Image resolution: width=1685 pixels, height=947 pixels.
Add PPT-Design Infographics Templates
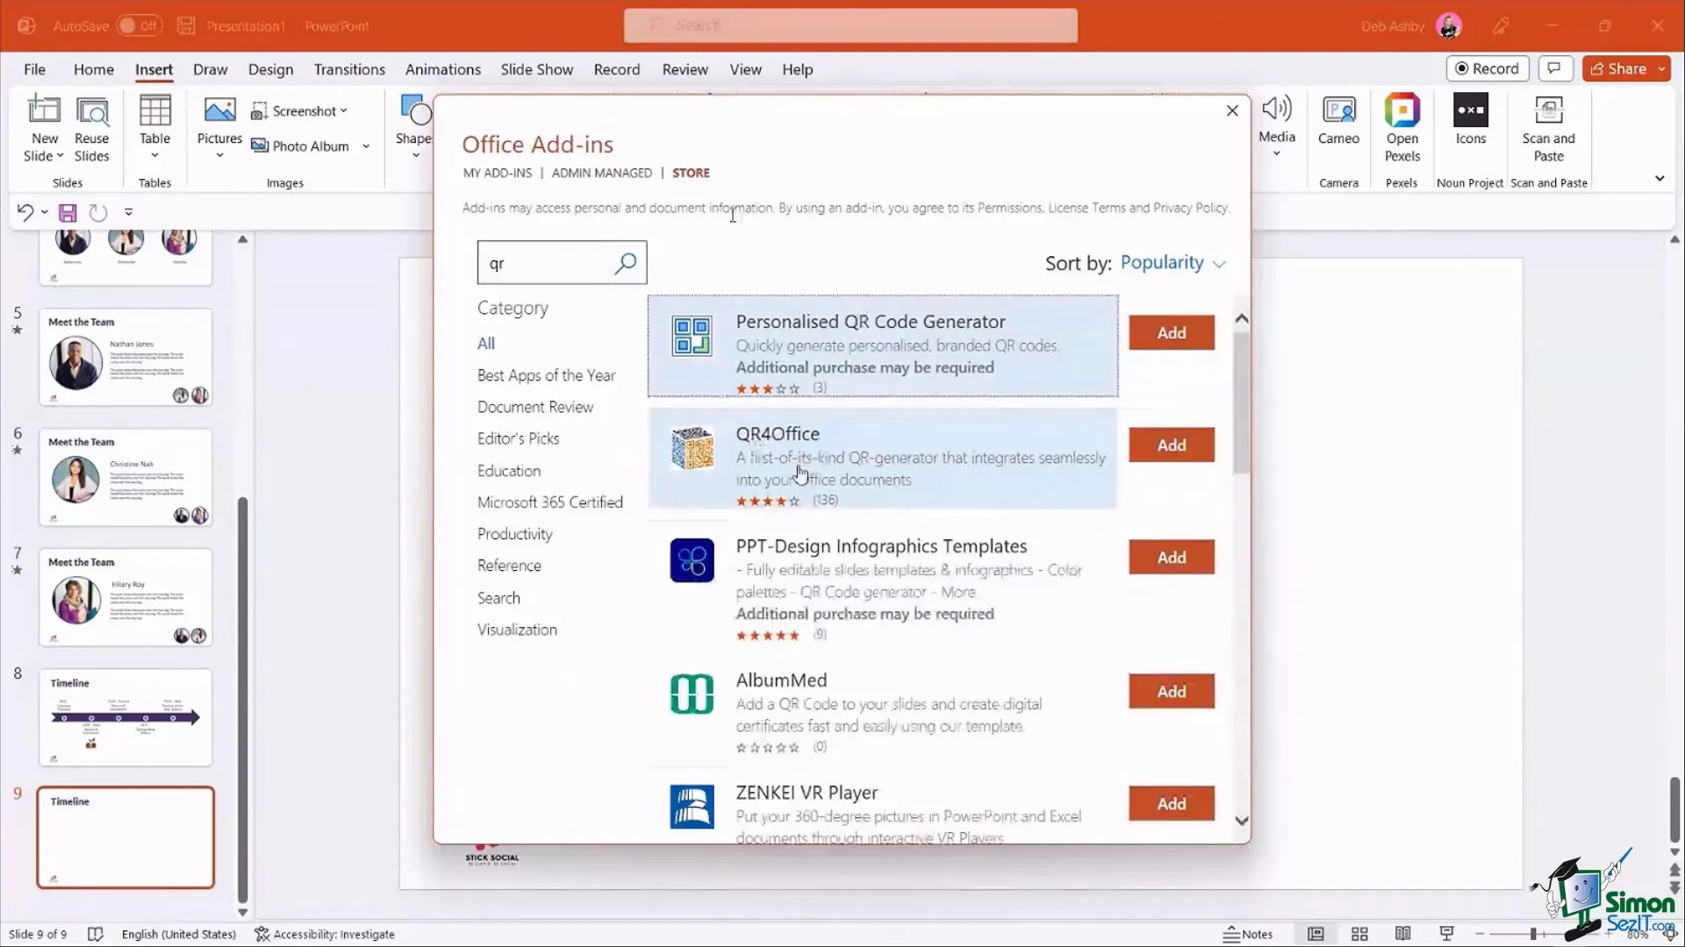(1172, 558)
